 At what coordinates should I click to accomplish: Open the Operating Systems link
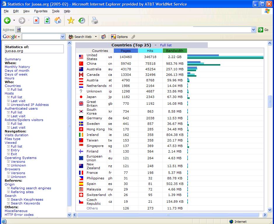(21, 158)
